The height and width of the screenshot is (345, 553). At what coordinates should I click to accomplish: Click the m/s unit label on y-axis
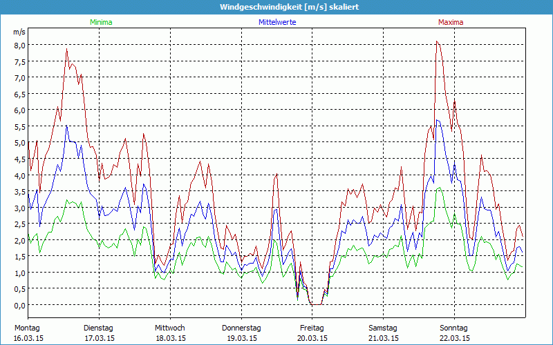pos(19,32)
